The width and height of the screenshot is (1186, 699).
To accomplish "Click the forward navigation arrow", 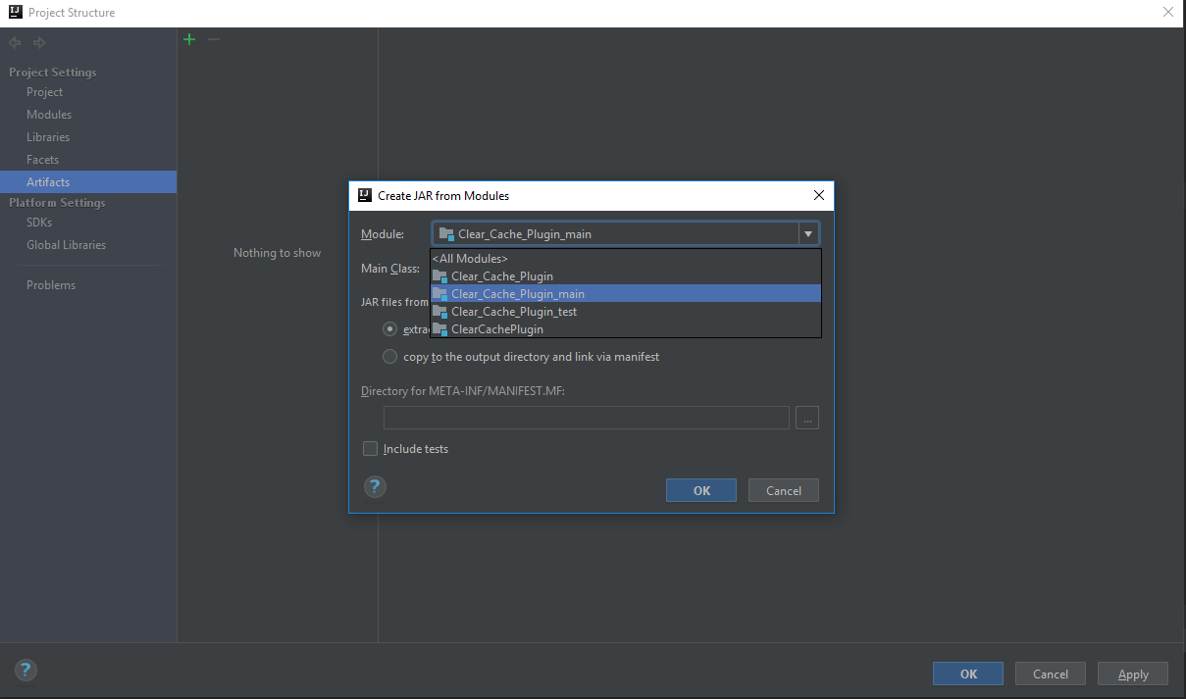I will (39, 42).
